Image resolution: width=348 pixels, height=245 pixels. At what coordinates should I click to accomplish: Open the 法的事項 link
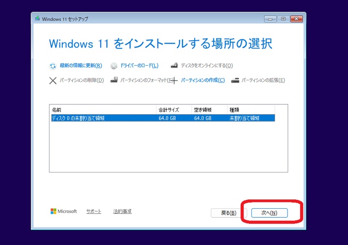click(122, 211)
